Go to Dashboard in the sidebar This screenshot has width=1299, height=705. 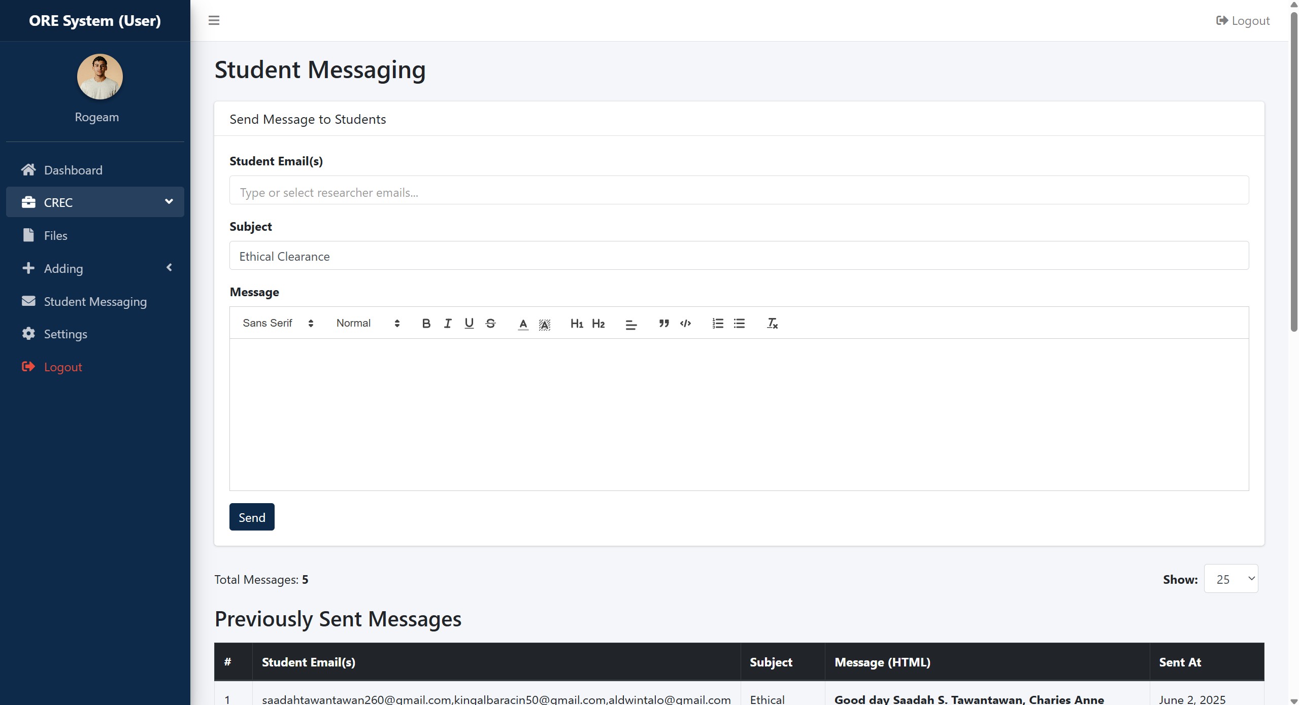[x=73, y=170]
